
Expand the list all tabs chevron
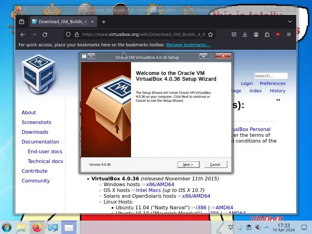tap(290, 22)
